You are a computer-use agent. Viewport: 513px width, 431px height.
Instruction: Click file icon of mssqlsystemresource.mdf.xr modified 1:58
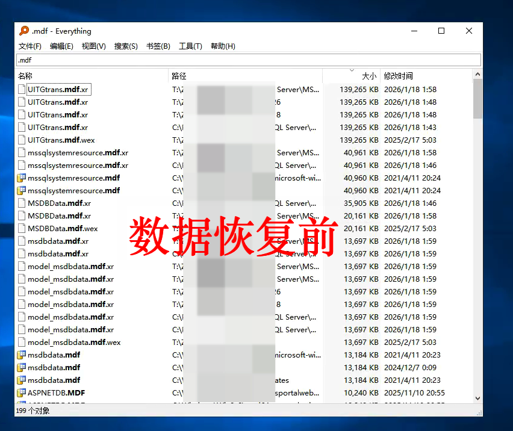point(22,152)
